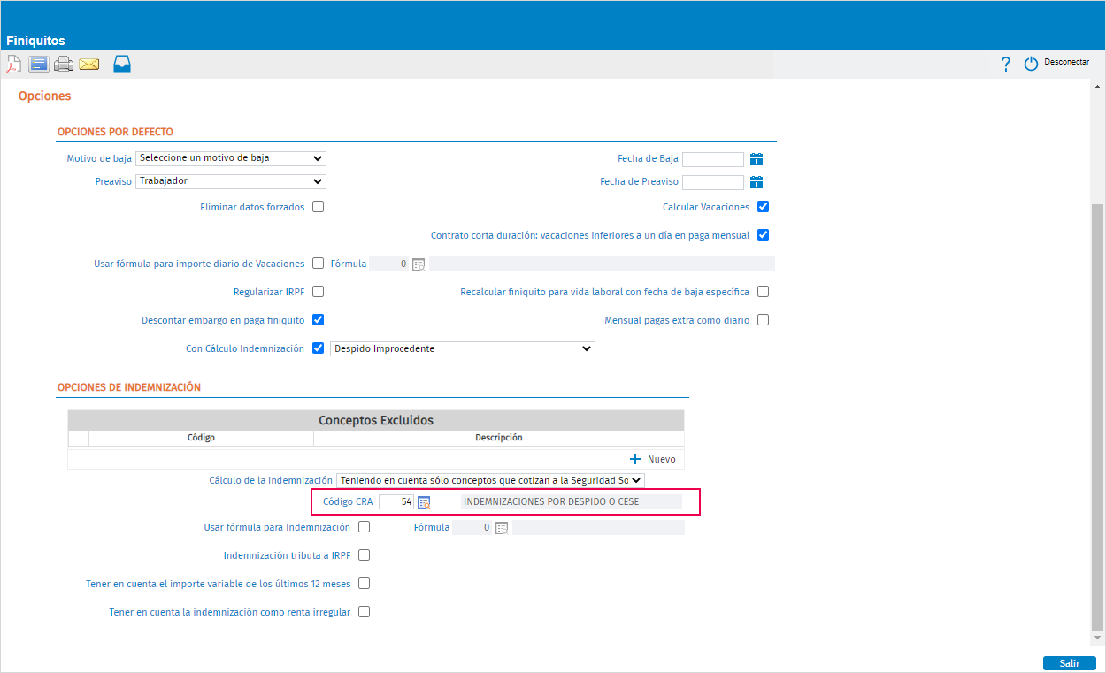Click the Código CRA field containing 54
The width and height of the screenshot is (1106, 673).
pos(396,502)
